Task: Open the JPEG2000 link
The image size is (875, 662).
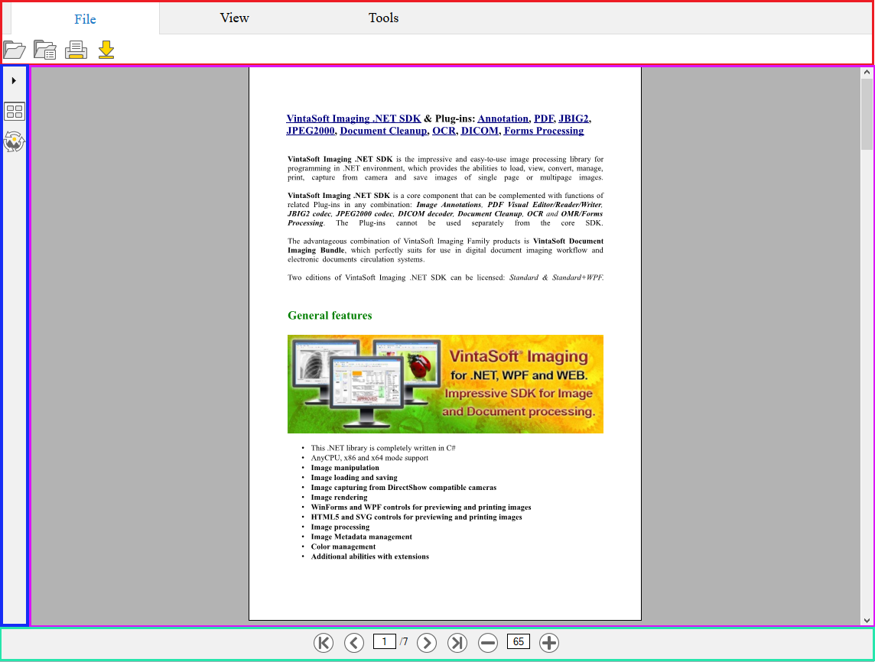Action: click(x=311, y=131)
